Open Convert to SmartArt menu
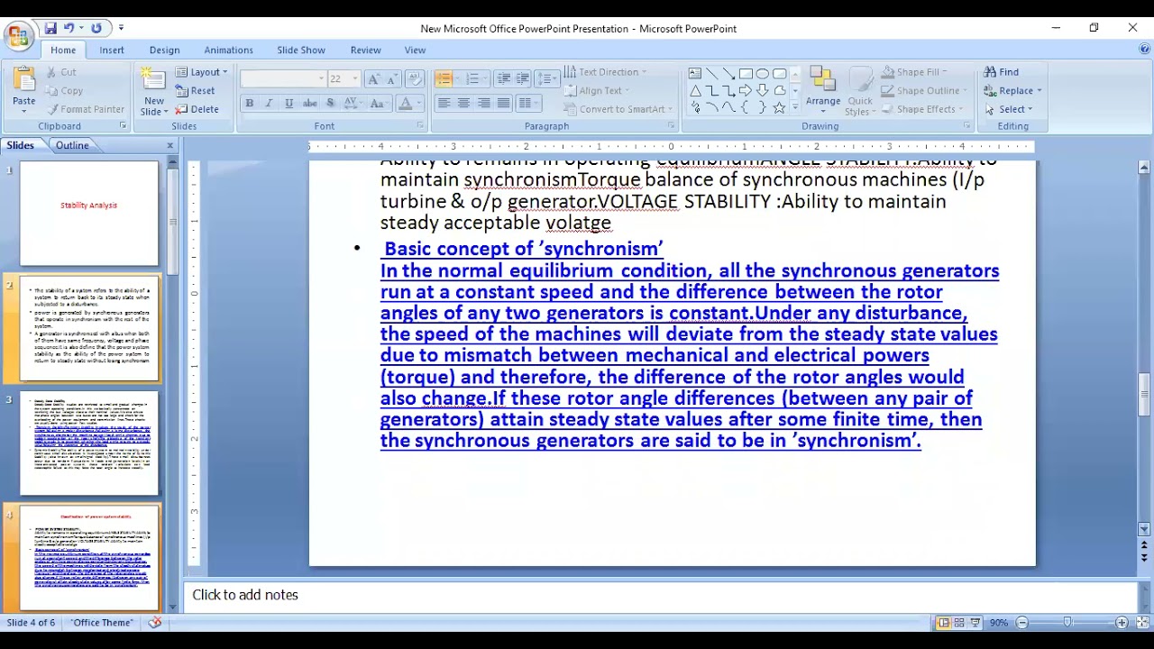The height and width of the screenshot is (649, 1154). tap(618, 109)
